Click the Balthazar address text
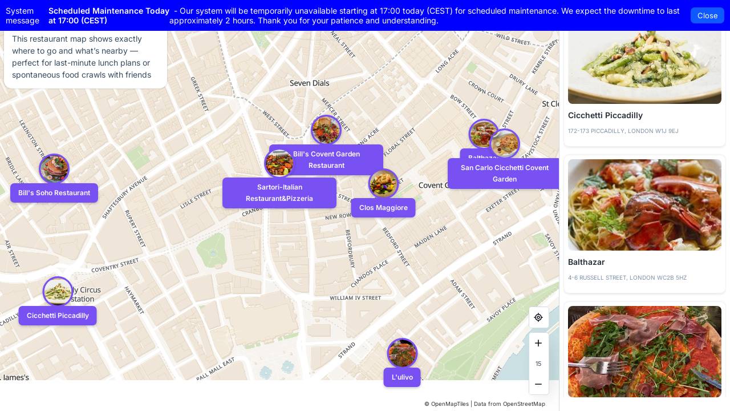The image size is (730, 411). click(x=627, y=278)
